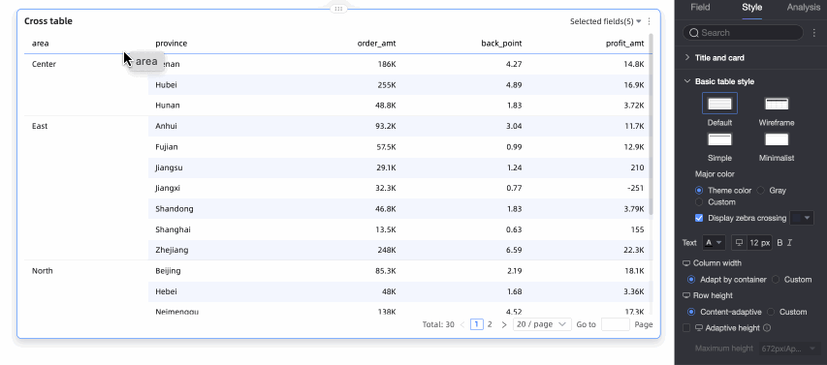Enable the Adaptive height checkbox

[686, 327]
